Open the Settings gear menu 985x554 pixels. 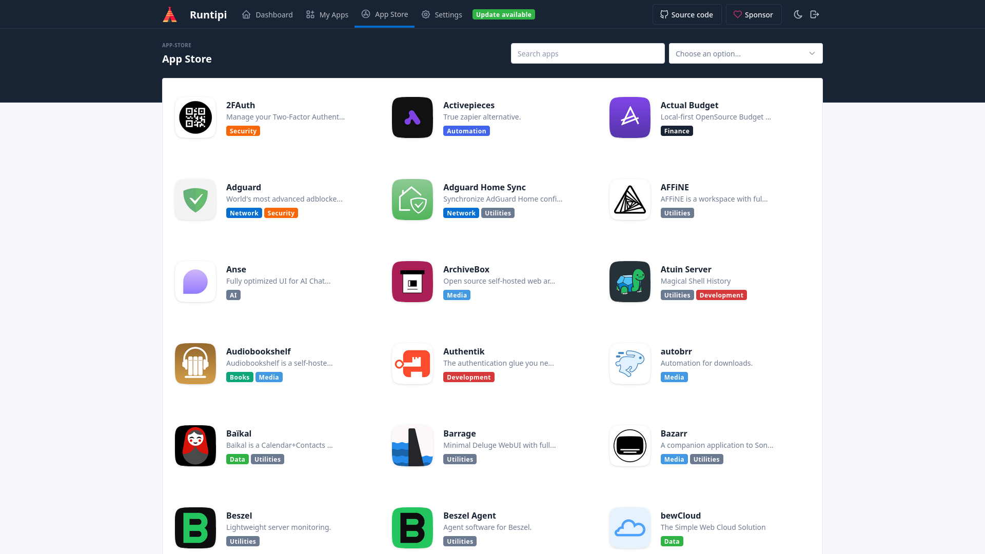441,14
